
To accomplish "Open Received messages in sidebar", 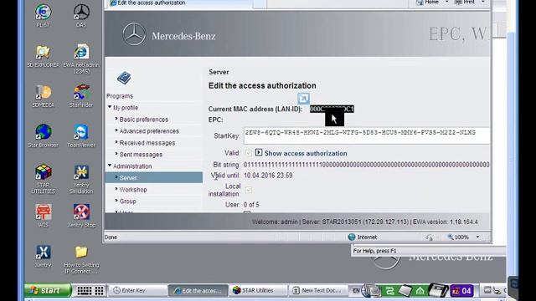I will [x=147, y=143].
